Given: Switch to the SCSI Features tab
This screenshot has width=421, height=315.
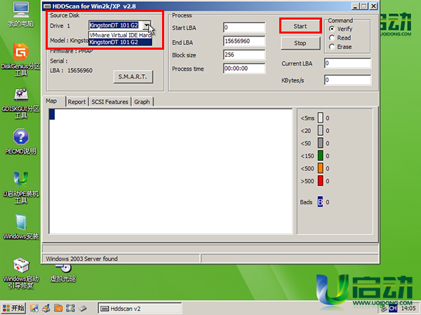Looking at the screenshot, I should coord(110,101).
